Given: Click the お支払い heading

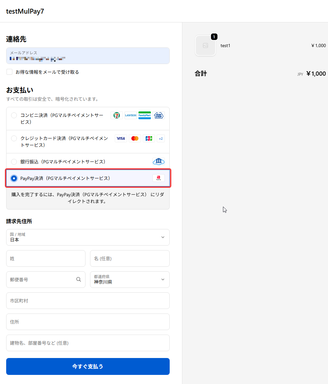Looking at the screenshot, I should tap(20, 90).
